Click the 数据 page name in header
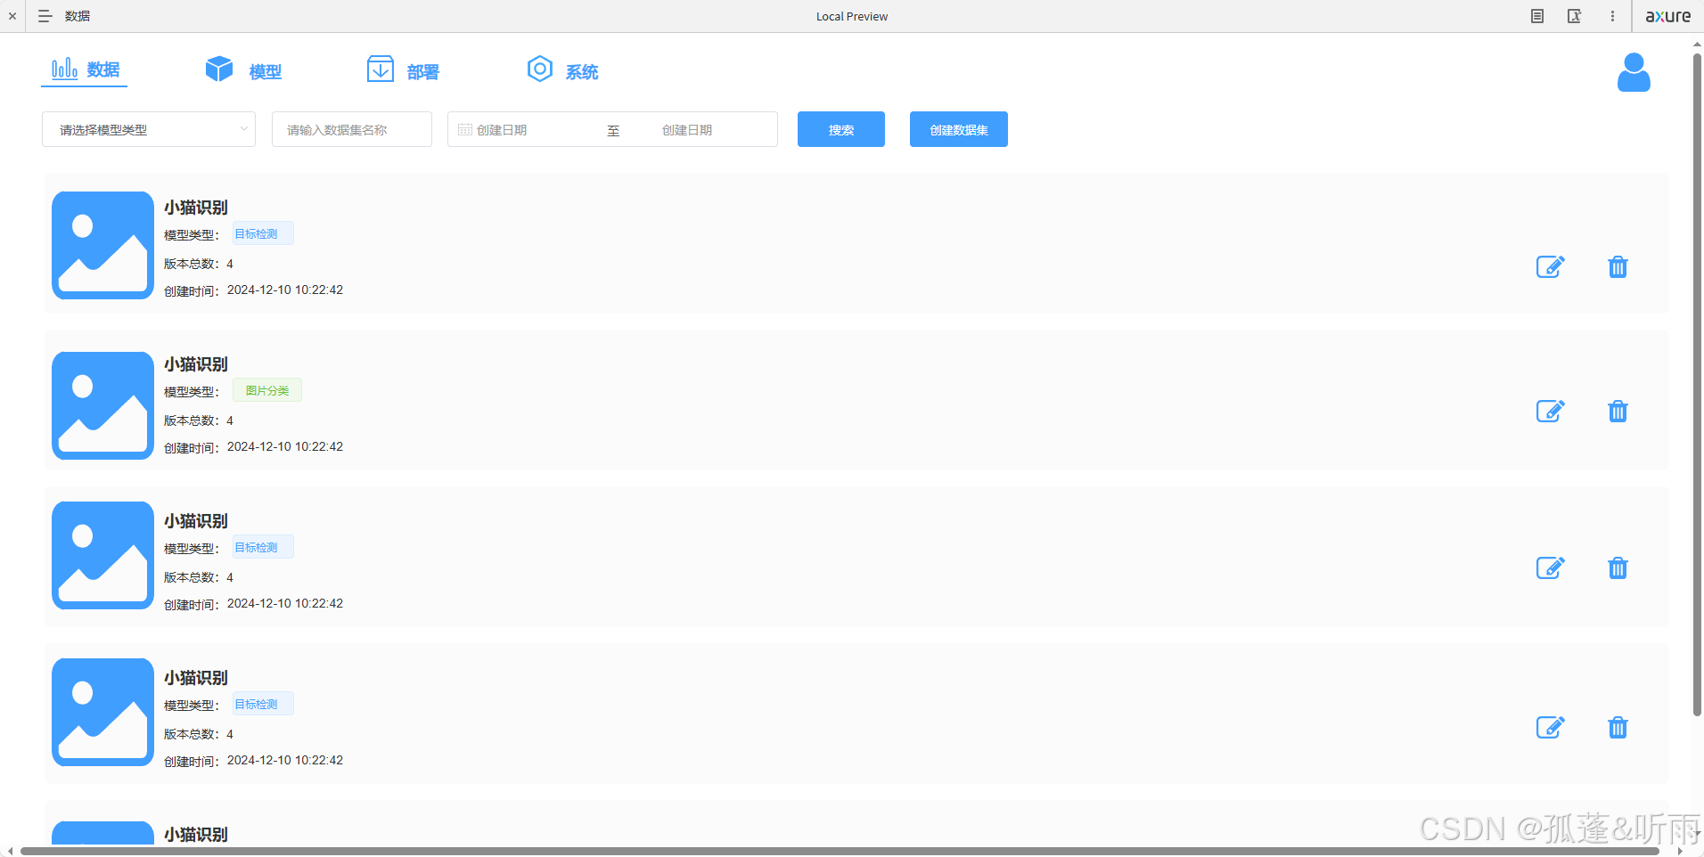Screen dimensions: 1704x857 [78, 16]
